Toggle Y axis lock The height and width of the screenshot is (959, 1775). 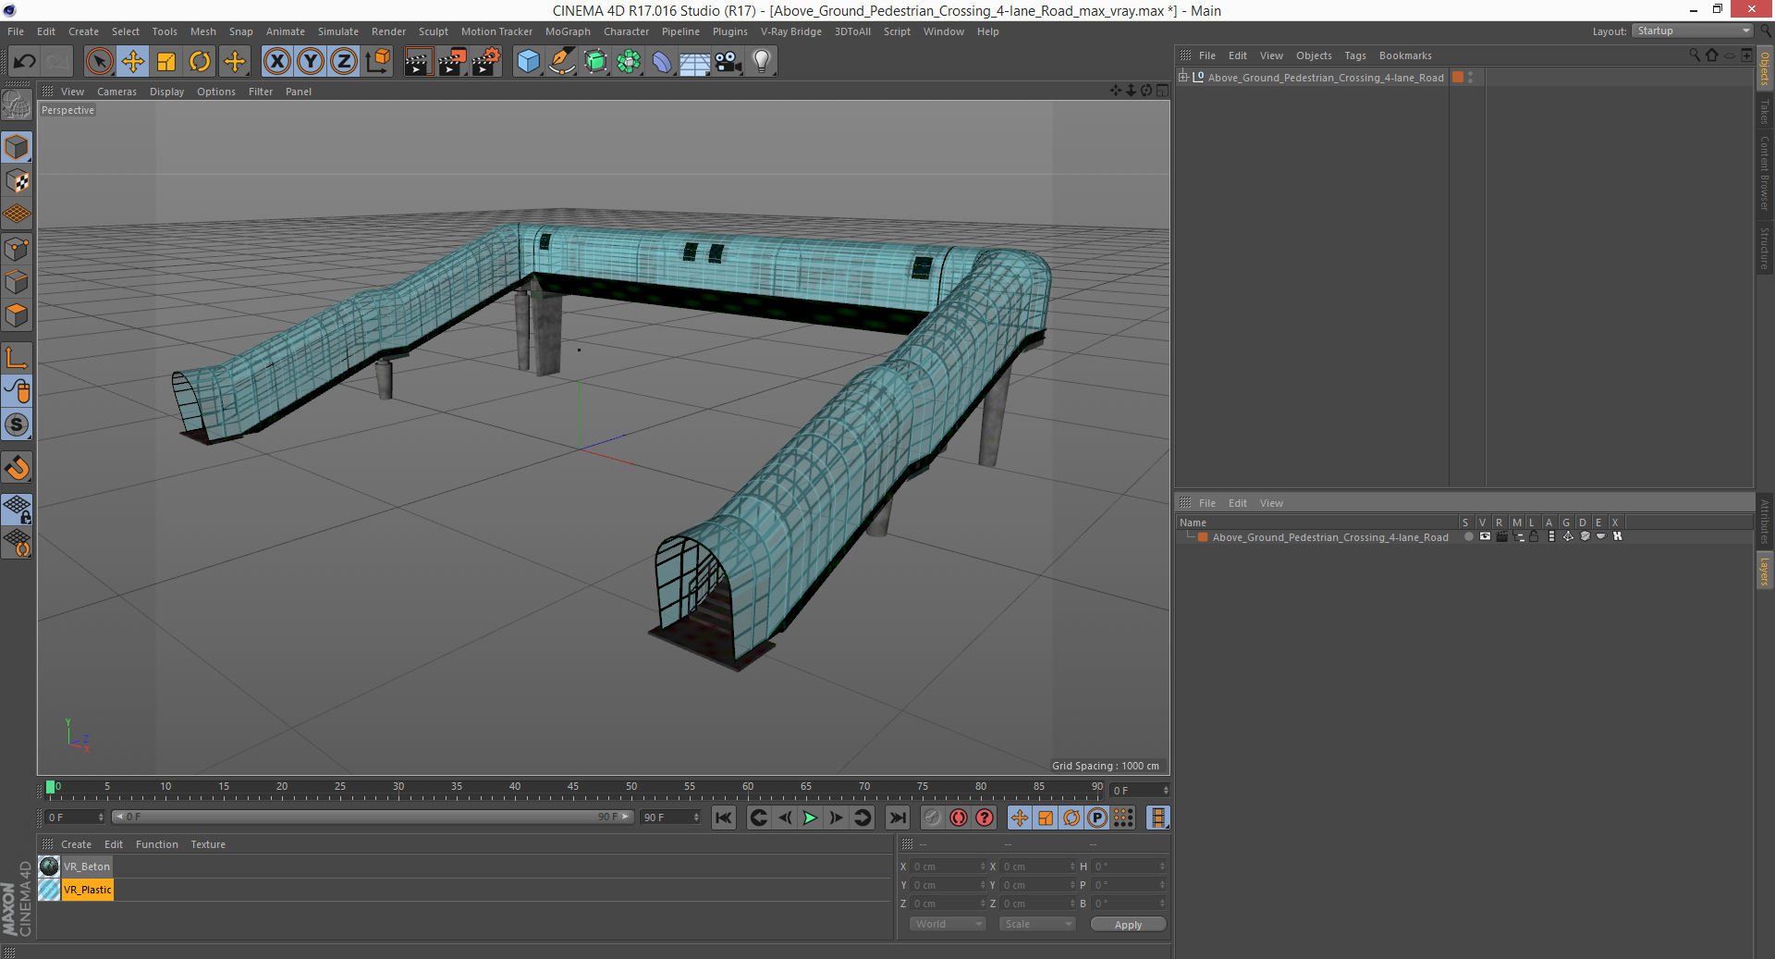click(x=311, y=62)
